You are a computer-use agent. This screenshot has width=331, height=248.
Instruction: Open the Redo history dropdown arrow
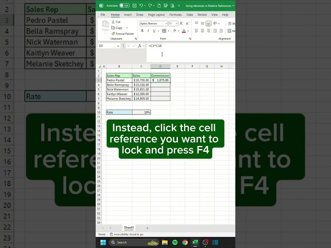pyautogui.click(x=154, y=6)
